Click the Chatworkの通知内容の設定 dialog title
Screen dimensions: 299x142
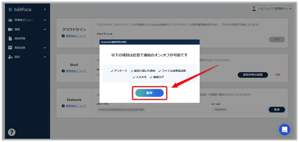point(114,42)
